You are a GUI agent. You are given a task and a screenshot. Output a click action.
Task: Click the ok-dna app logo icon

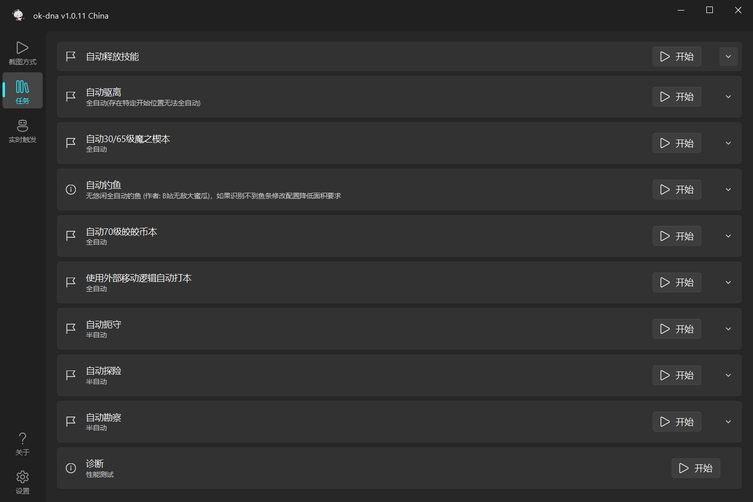tap(19, 16)
